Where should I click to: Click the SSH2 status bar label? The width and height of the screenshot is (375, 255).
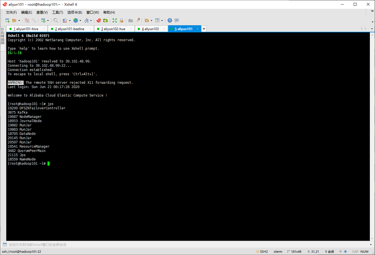click(x=264, y=251)
